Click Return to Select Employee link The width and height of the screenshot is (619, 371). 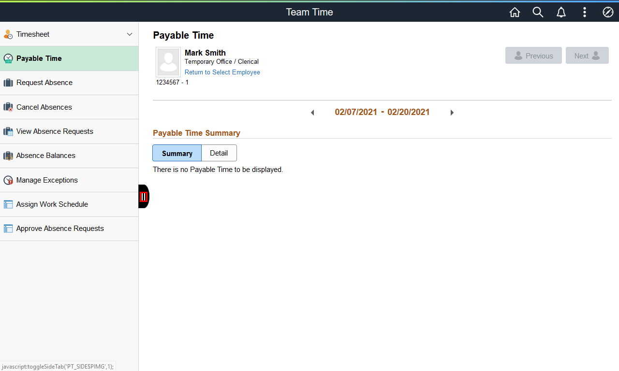(x=222, y=72)
